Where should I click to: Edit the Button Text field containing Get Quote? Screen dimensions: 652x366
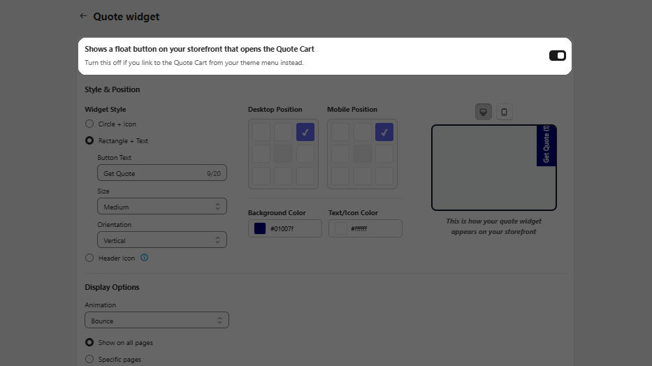tap(161, 173)
